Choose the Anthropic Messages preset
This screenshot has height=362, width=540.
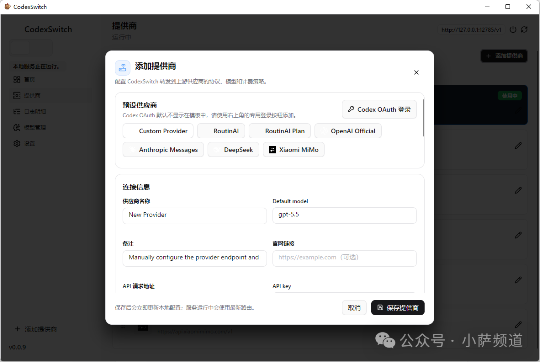pos(163,150)
